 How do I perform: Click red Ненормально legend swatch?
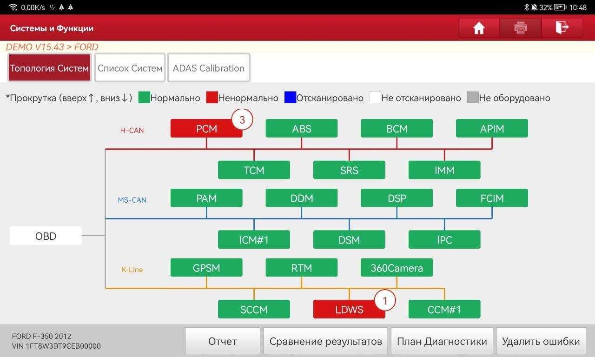212,98
